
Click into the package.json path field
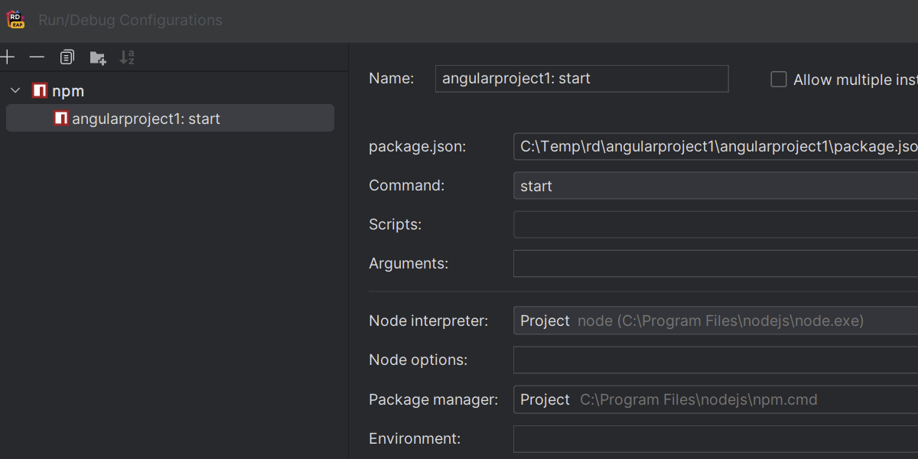tap(715, 147)
